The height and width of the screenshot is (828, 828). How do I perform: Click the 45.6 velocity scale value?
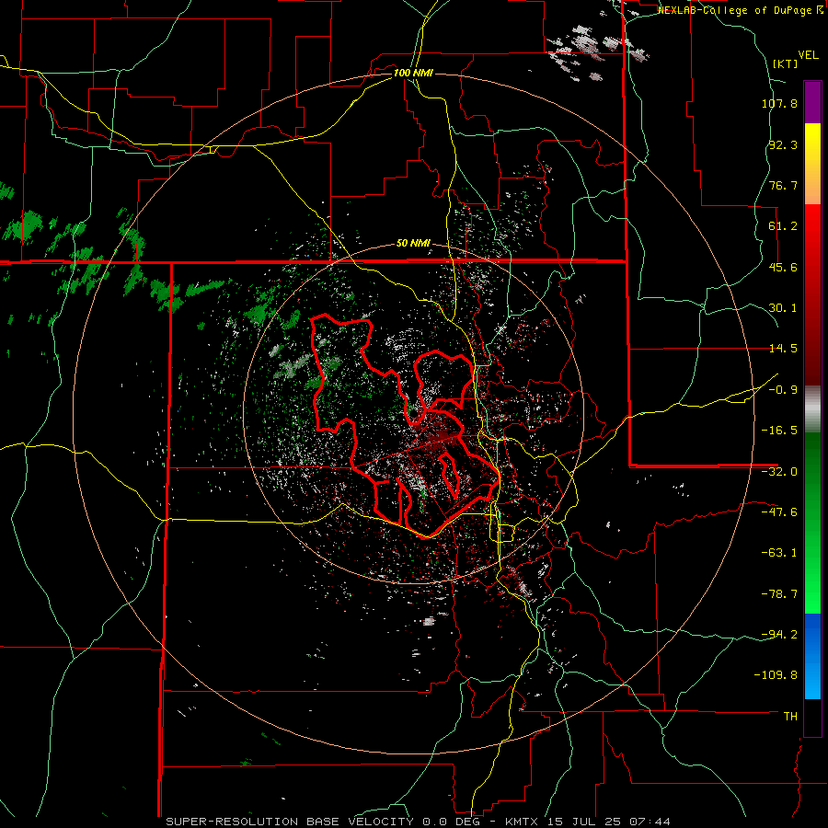coord(783,267)
